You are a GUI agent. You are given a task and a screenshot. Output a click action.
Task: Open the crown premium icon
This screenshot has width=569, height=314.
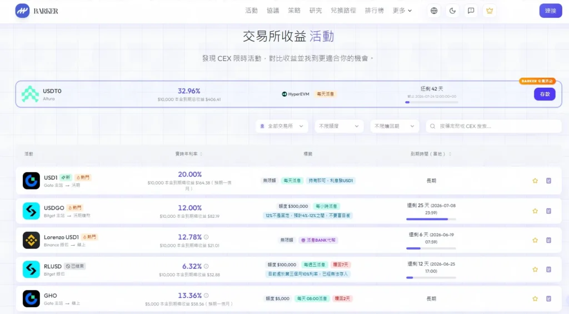[490, 11]
